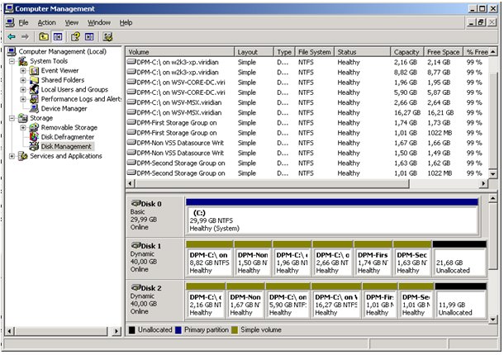Click tree pane horizontal scroll right arrow
This screenshot has width=504, height=355.
[x=116, y=331]
